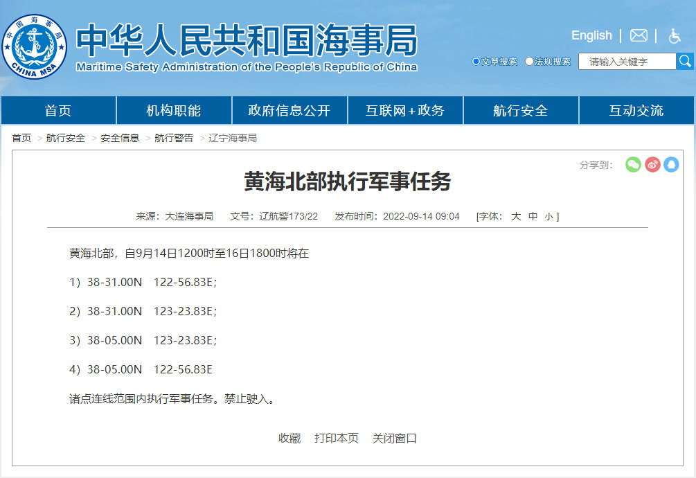Share via the blue QQ icon
Viewport: 696px width, 478px height.
[x=671, y=165]
